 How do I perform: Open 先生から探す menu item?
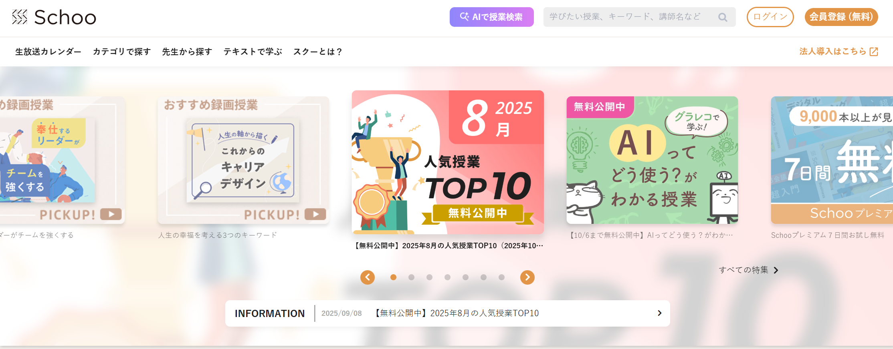point(187,52)
